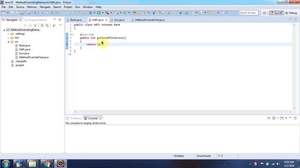Open the Edit menu
300x168 pixels.
pos(11,7)
